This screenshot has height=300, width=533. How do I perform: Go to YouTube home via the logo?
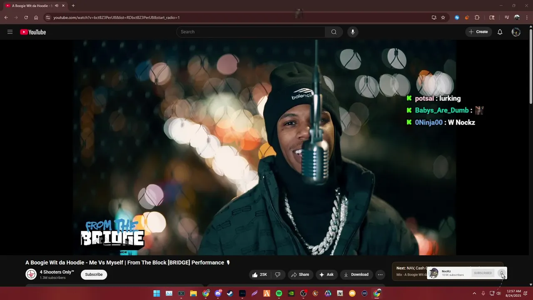coord(33,32)
